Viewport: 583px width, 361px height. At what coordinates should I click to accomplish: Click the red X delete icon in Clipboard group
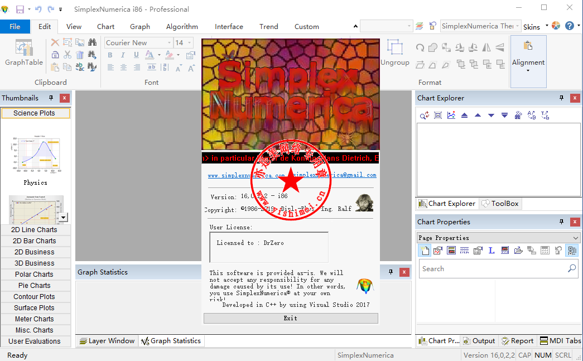(x=55, y=42)
